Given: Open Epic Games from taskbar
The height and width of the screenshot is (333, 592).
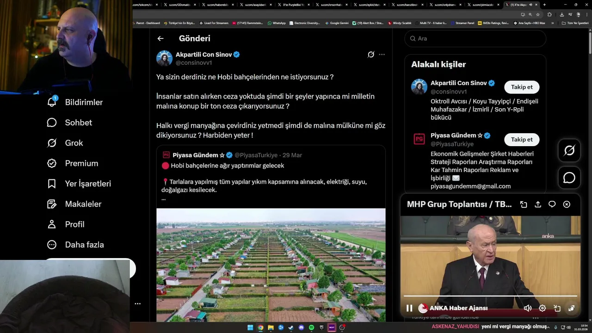Looking at the screenshot, I should 321,327.
